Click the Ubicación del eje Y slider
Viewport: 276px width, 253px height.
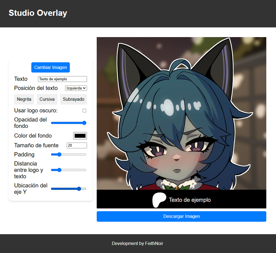[x=69, y=189]
